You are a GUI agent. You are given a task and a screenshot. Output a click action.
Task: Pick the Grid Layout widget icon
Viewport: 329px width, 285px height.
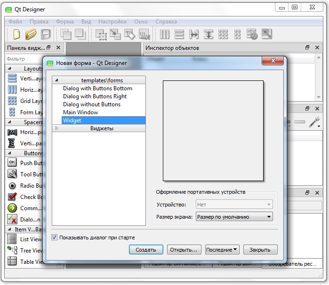click(12, 101)
